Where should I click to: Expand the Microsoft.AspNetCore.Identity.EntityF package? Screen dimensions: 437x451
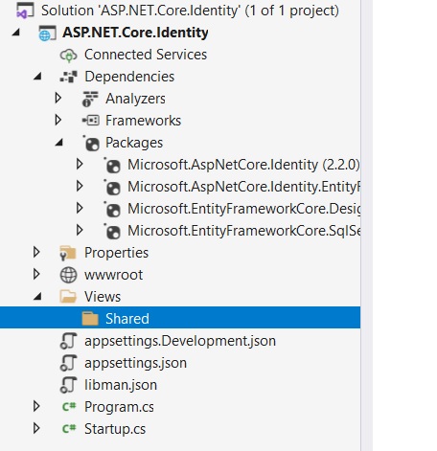[x=80, y=187]
